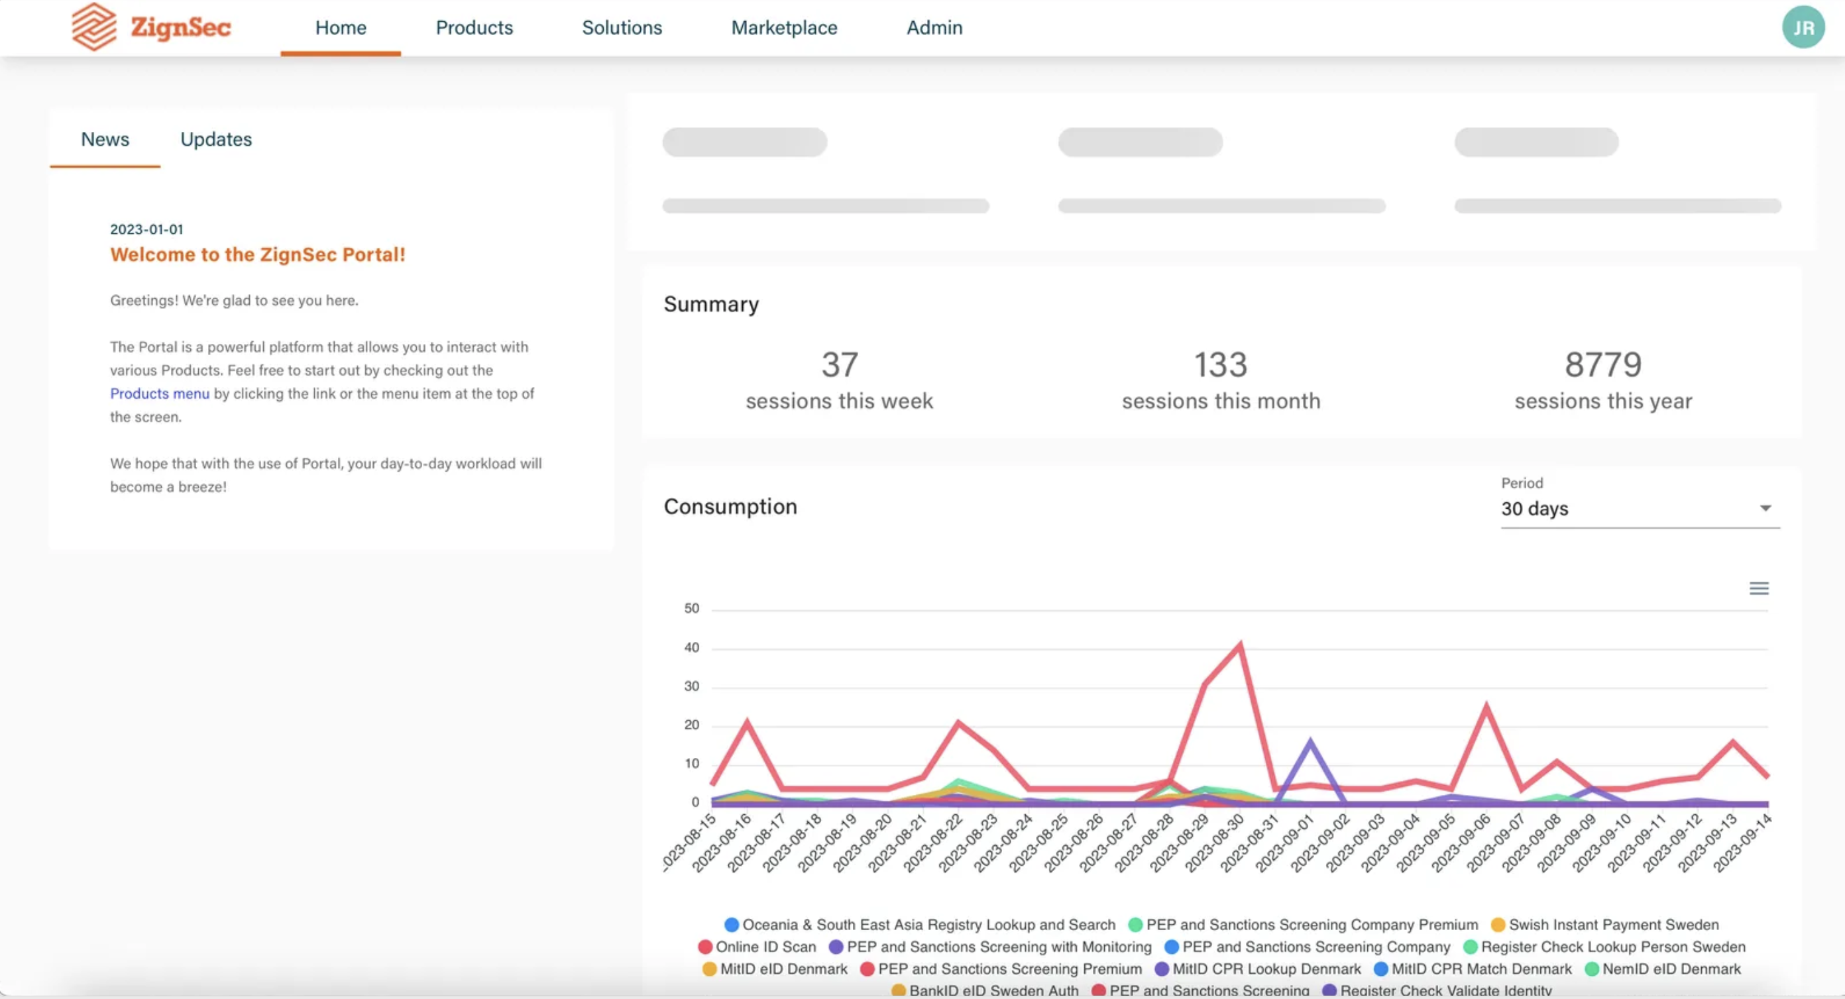This screenshot has height=999, width=1845.
Task: Open the chart export hamburger icon
Action: click(x=1759, y=588)
